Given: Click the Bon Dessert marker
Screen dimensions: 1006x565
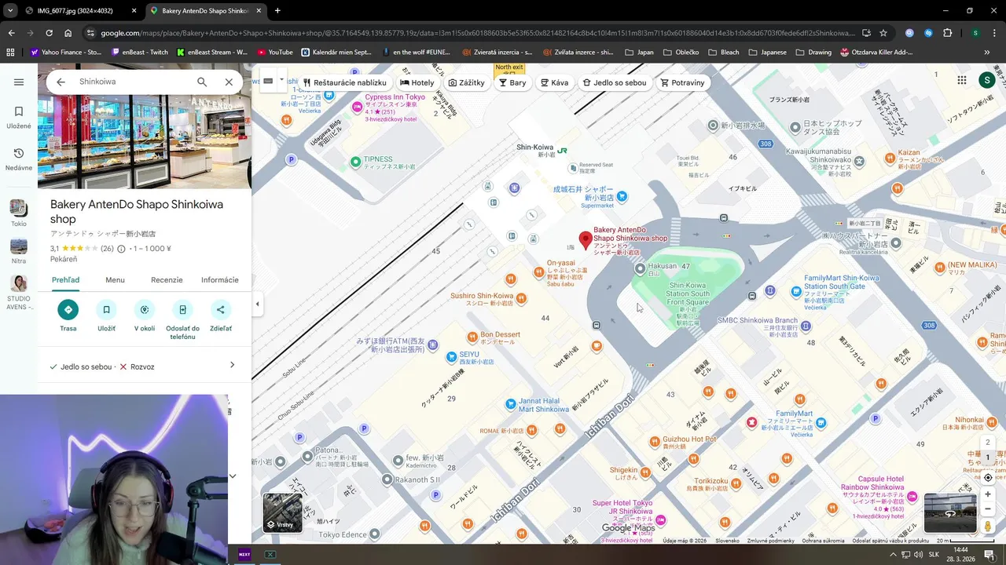Looking at the screenshot, I should tap(472, 337).
